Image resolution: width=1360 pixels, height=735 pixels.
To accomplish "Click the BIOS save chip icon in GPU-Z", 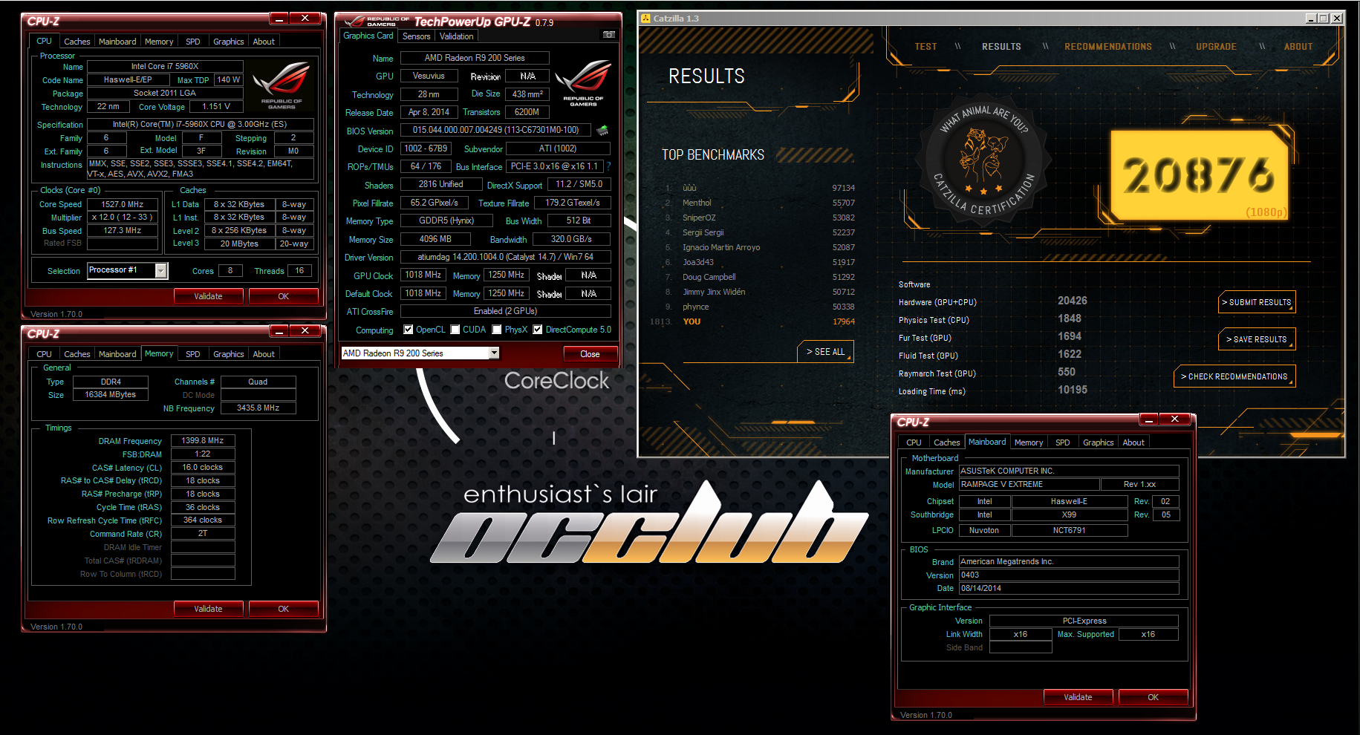I will pyautogui.click(x=602, y=131).
